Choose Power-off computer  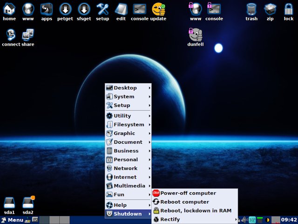click(195, 193)
